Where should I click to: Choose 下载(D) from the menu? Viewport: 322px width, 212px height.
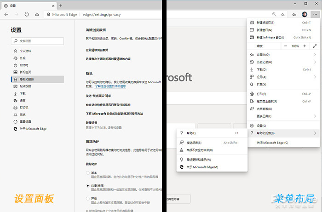tap(283, 69)
